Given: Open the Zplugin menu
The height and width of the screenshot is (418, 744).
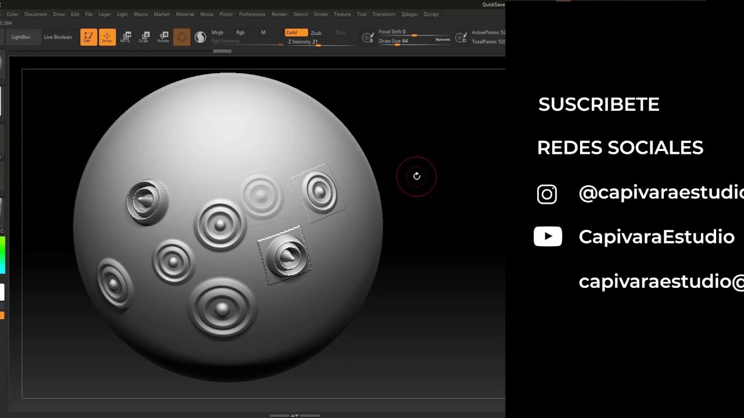Looking at the screenshot, I should point(409,14).
